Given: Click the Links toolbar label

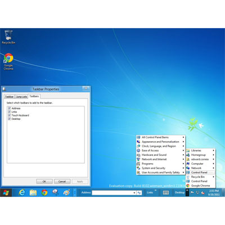Looking at the screenshot, I should (150, 192).
